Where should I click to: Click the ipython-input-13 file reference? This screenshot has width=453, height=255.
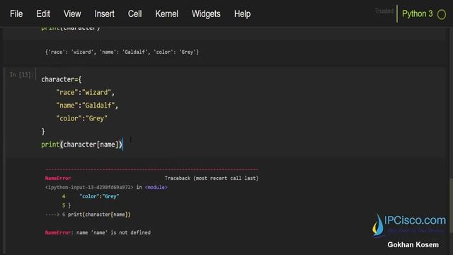[x=89, y=187]
